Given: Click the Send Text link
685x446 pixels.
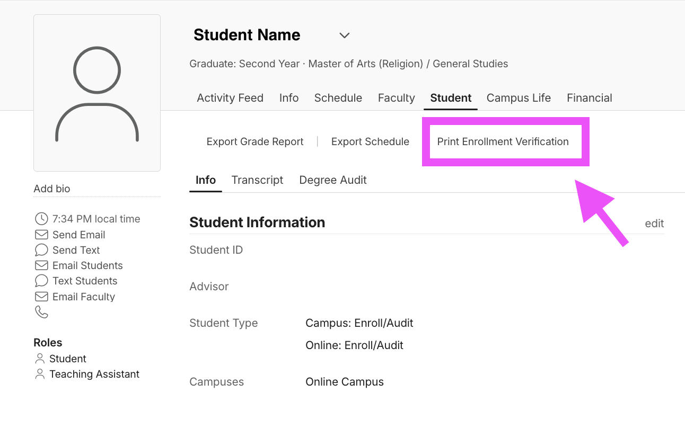Looking at the screenshot, I should click(x=76, y=250).
